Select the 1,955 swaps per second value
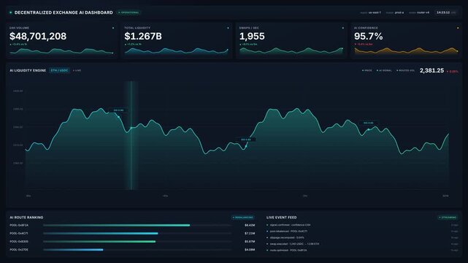This screenshot has width=468, height=263. coord(252,36)
